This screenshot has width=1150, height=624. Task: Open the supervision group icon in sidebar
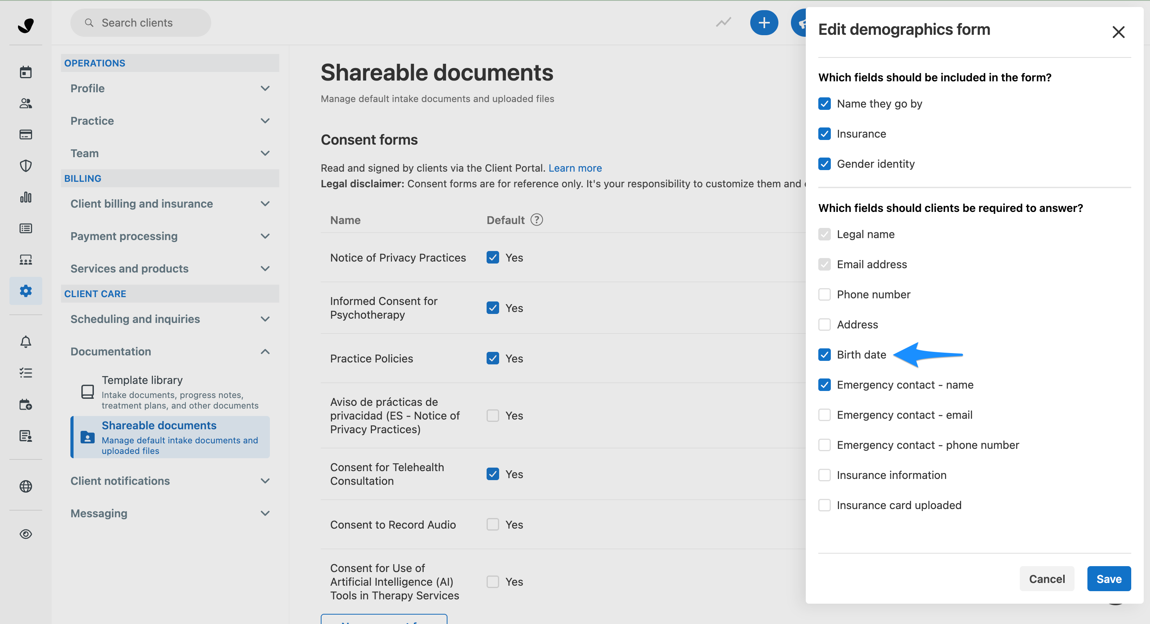pos(26,259)
